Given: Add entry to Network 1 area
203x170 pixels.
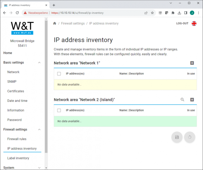Looking at the screenshot, I should point(192,63).
